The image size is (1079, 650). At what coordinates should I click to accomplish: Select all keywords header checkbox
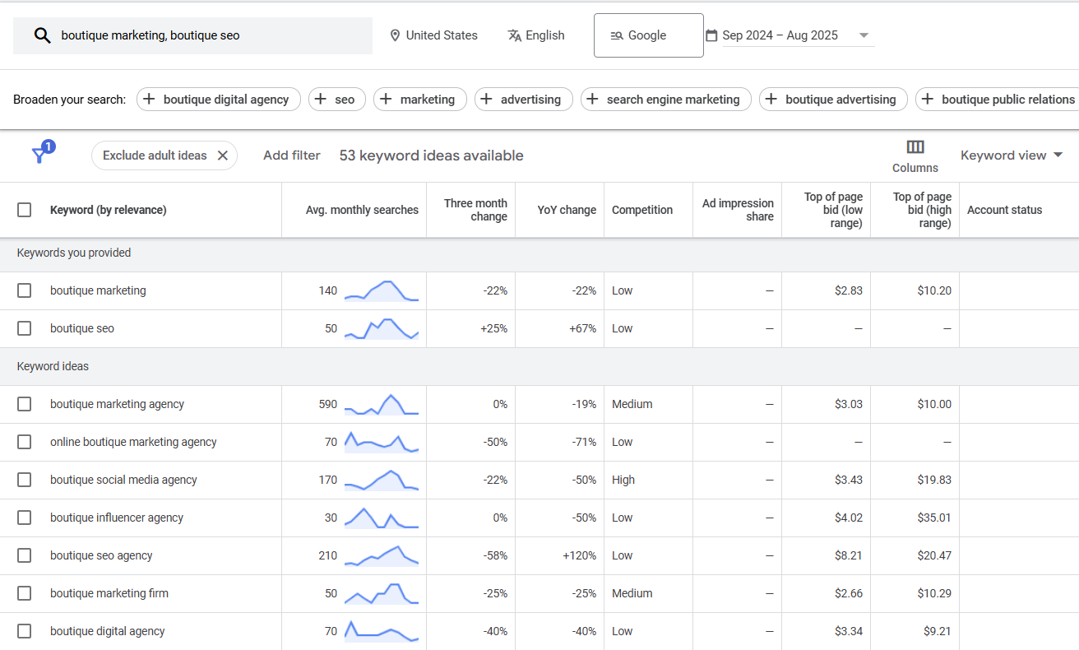(25, 210)
